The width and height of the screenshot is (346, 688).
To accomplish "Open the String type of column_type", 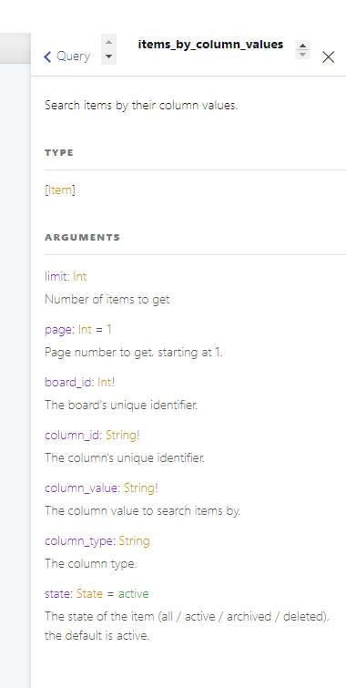I will (x=134, y=541).
